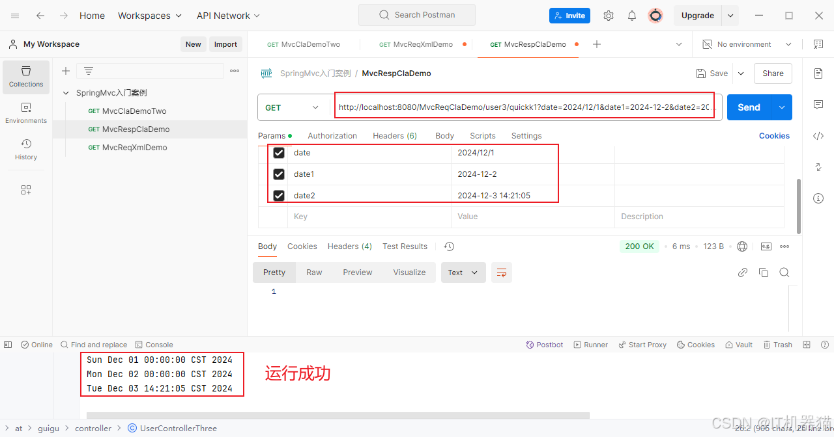Open the notifications bell
This screenshot has height=437, width=834.
pos(632,16)
